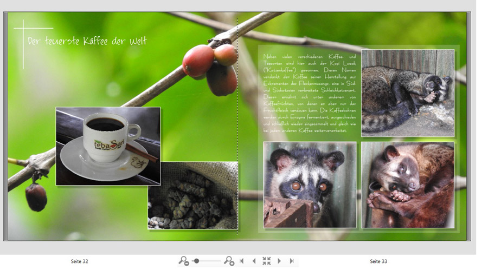
Task: Go to the next page
Action: [279, 261]
